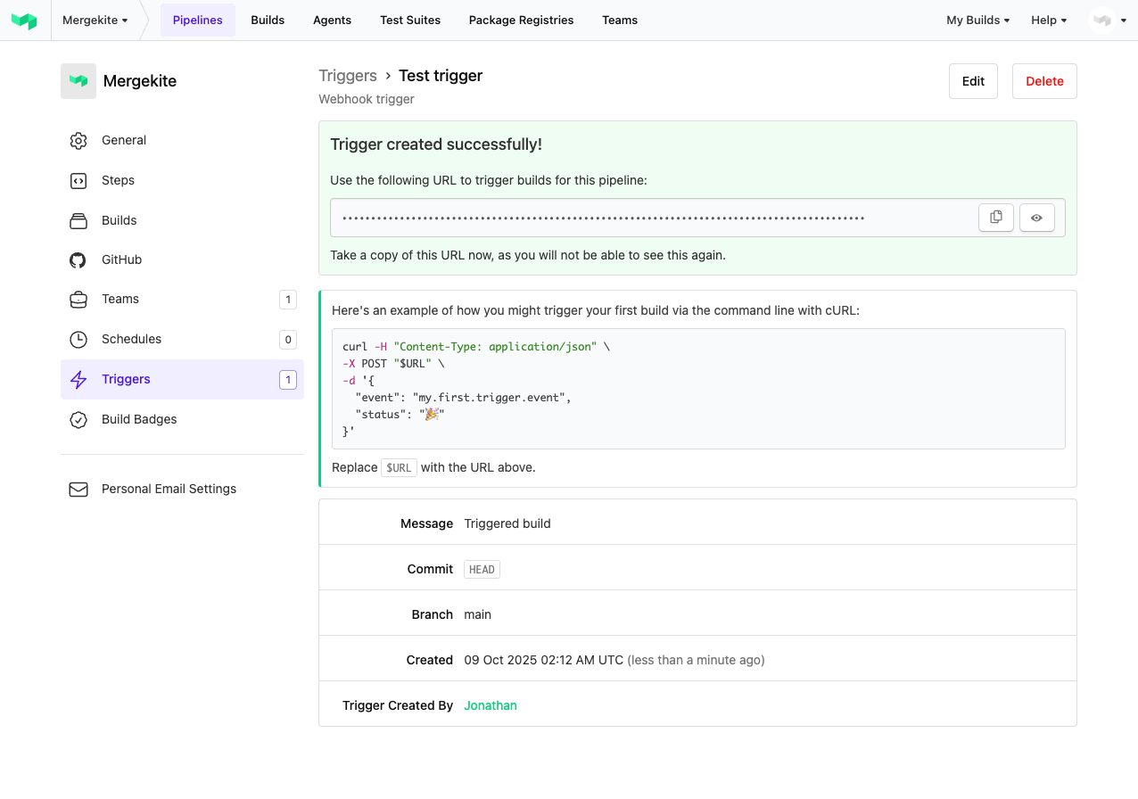The height and width of the screenshot is (799, 1138).
Task: Select the Steps code icon in sidebar
Action: [x=78, y=181]
